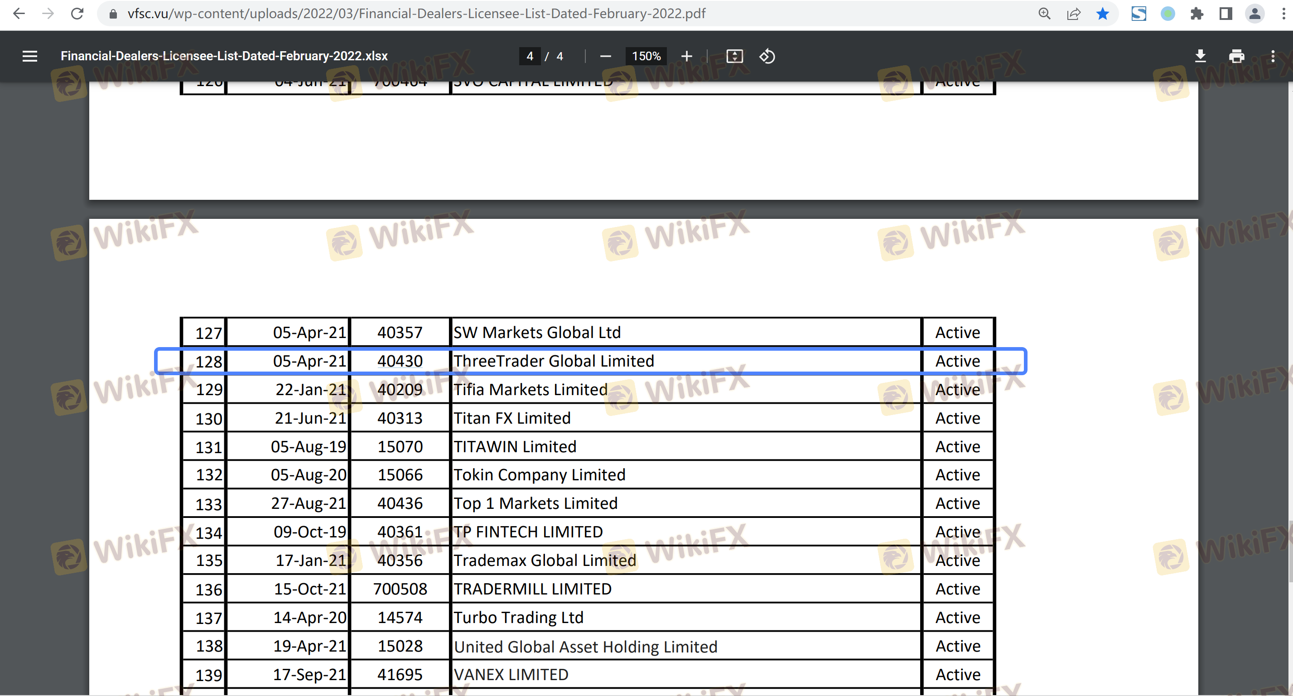1293x696 pixels.
Task: Open the Chrome profile avatar menu
Action: click(x=1254, y=14)
